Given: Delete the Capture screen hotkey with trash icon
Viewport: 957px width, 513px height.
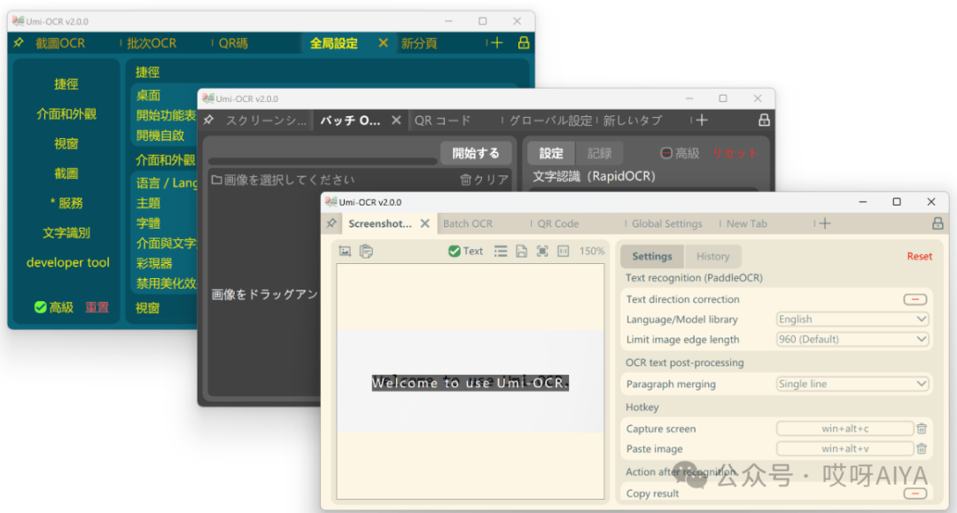Looking at the screenshot, I should [922, 428].
